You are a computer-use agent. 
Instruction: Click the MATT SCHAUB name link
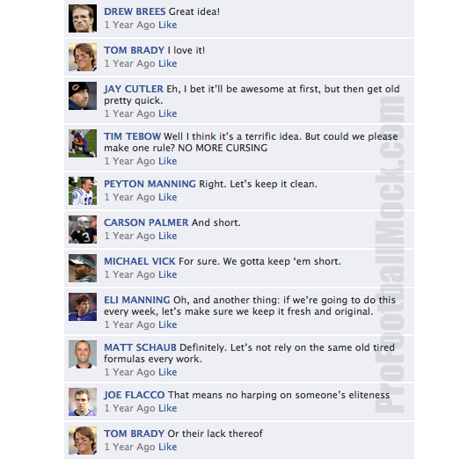[140, 347]
